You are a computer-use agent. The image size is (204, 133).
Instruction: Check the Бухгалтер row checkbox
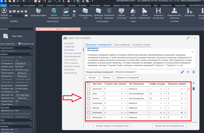[x=88, y=103]
